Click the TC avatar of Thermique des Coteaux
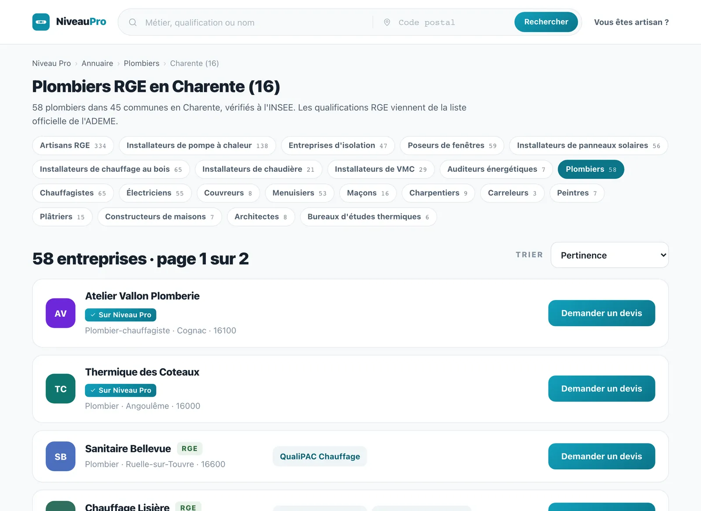Image resolution: width=701 pixels, height=511 pixels. point(60,389)
